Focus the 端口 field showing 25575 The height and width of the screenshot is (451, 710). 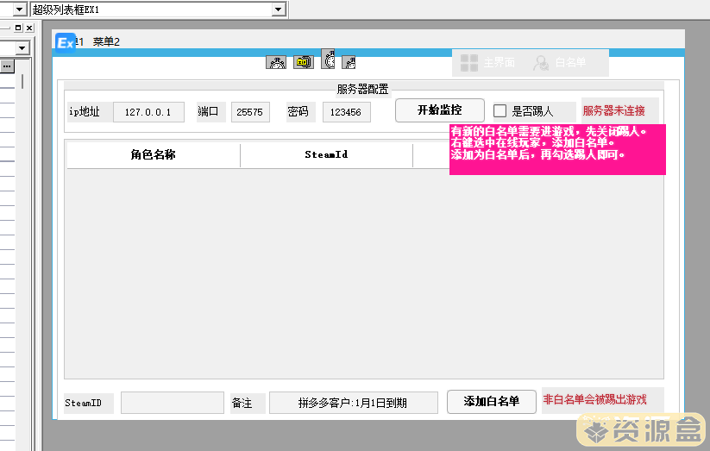(x=250, y=112)
